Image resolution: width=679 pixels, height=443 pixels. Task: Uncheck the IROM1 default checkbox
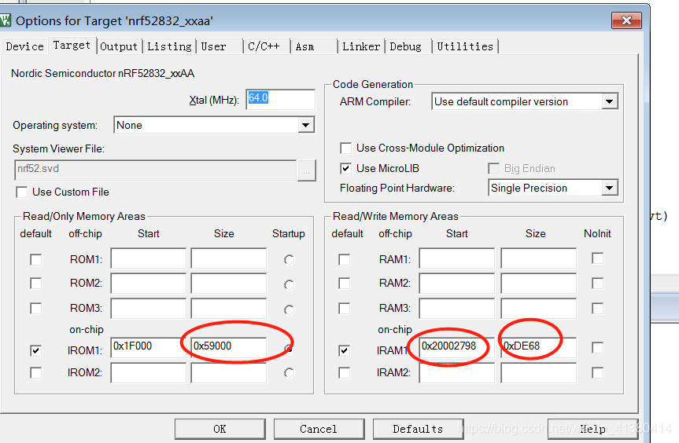coord(36,350)
